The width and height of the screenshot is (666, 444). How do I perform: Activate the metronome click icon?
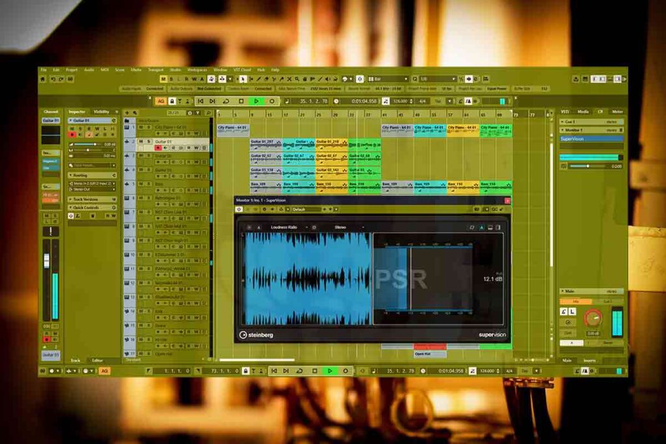click(468, 101)
